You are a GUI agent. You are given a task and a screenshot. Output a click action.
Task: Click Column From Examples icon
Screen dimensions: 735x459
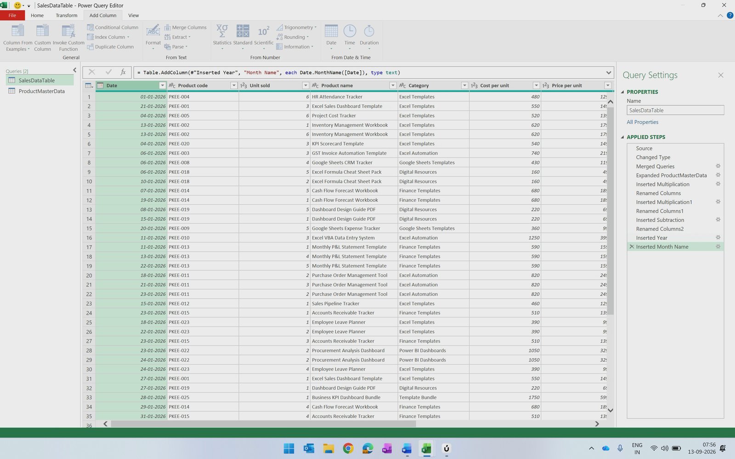tap(17, 31)
